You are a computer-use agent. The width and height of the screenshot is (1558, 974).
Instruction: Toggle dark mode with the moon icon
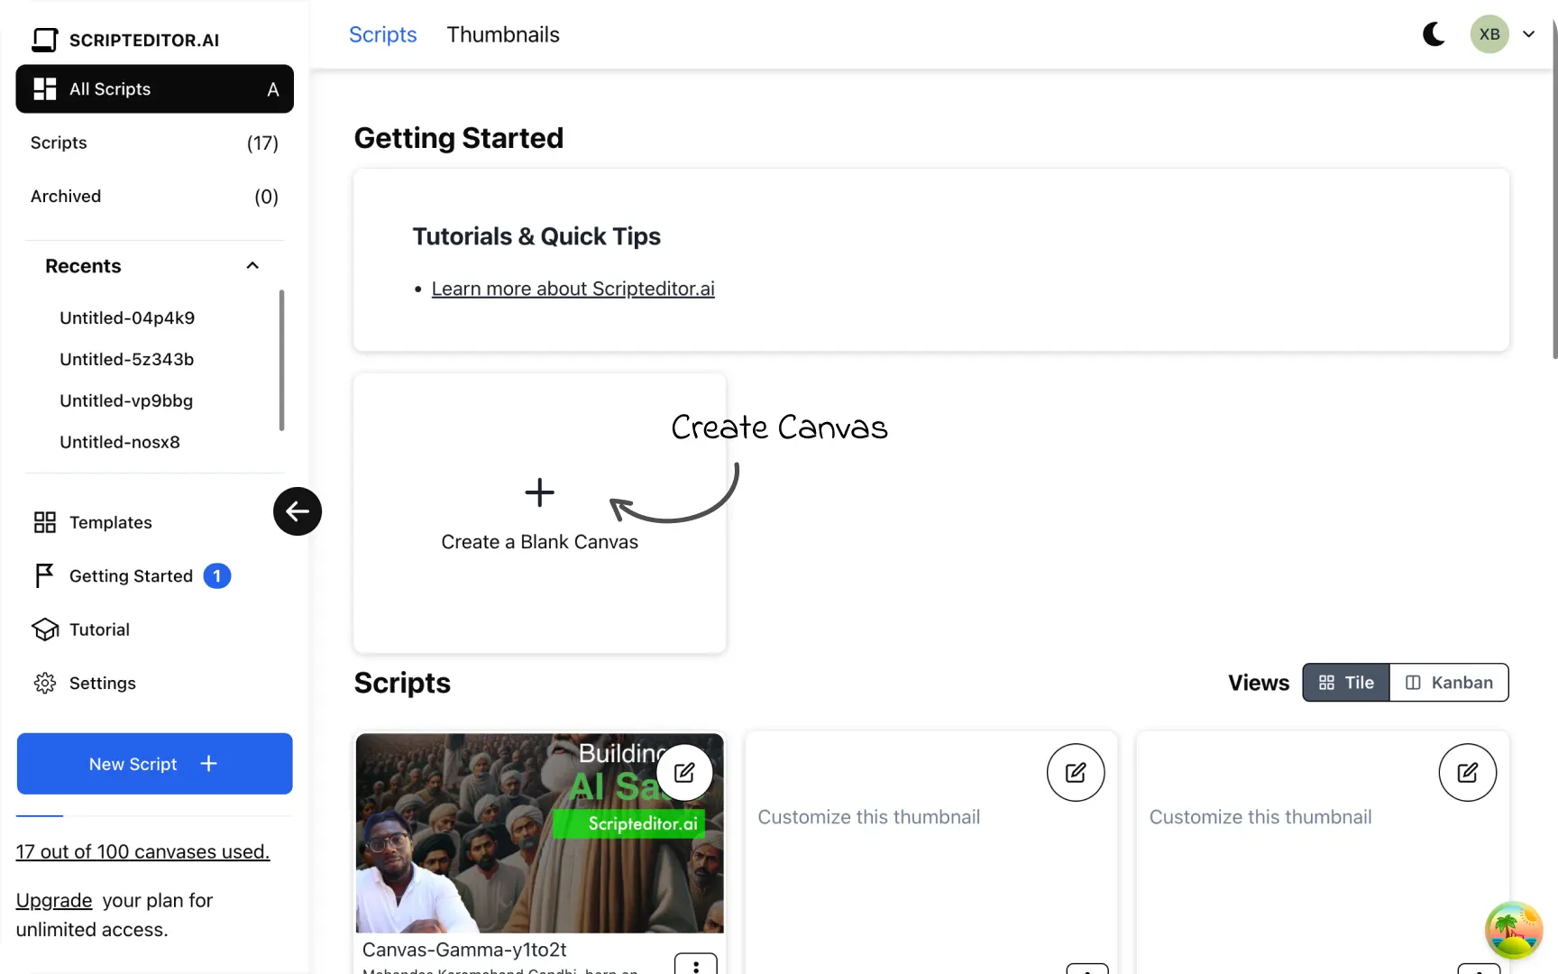coord(1433,34)
